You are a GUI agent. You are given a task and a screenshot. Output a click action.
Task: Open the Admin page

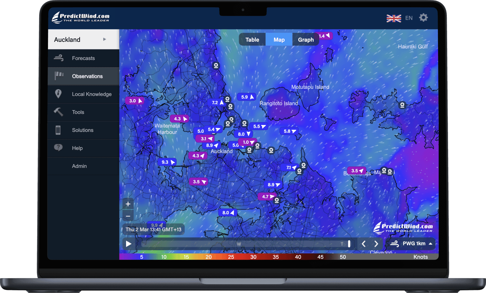79,166
